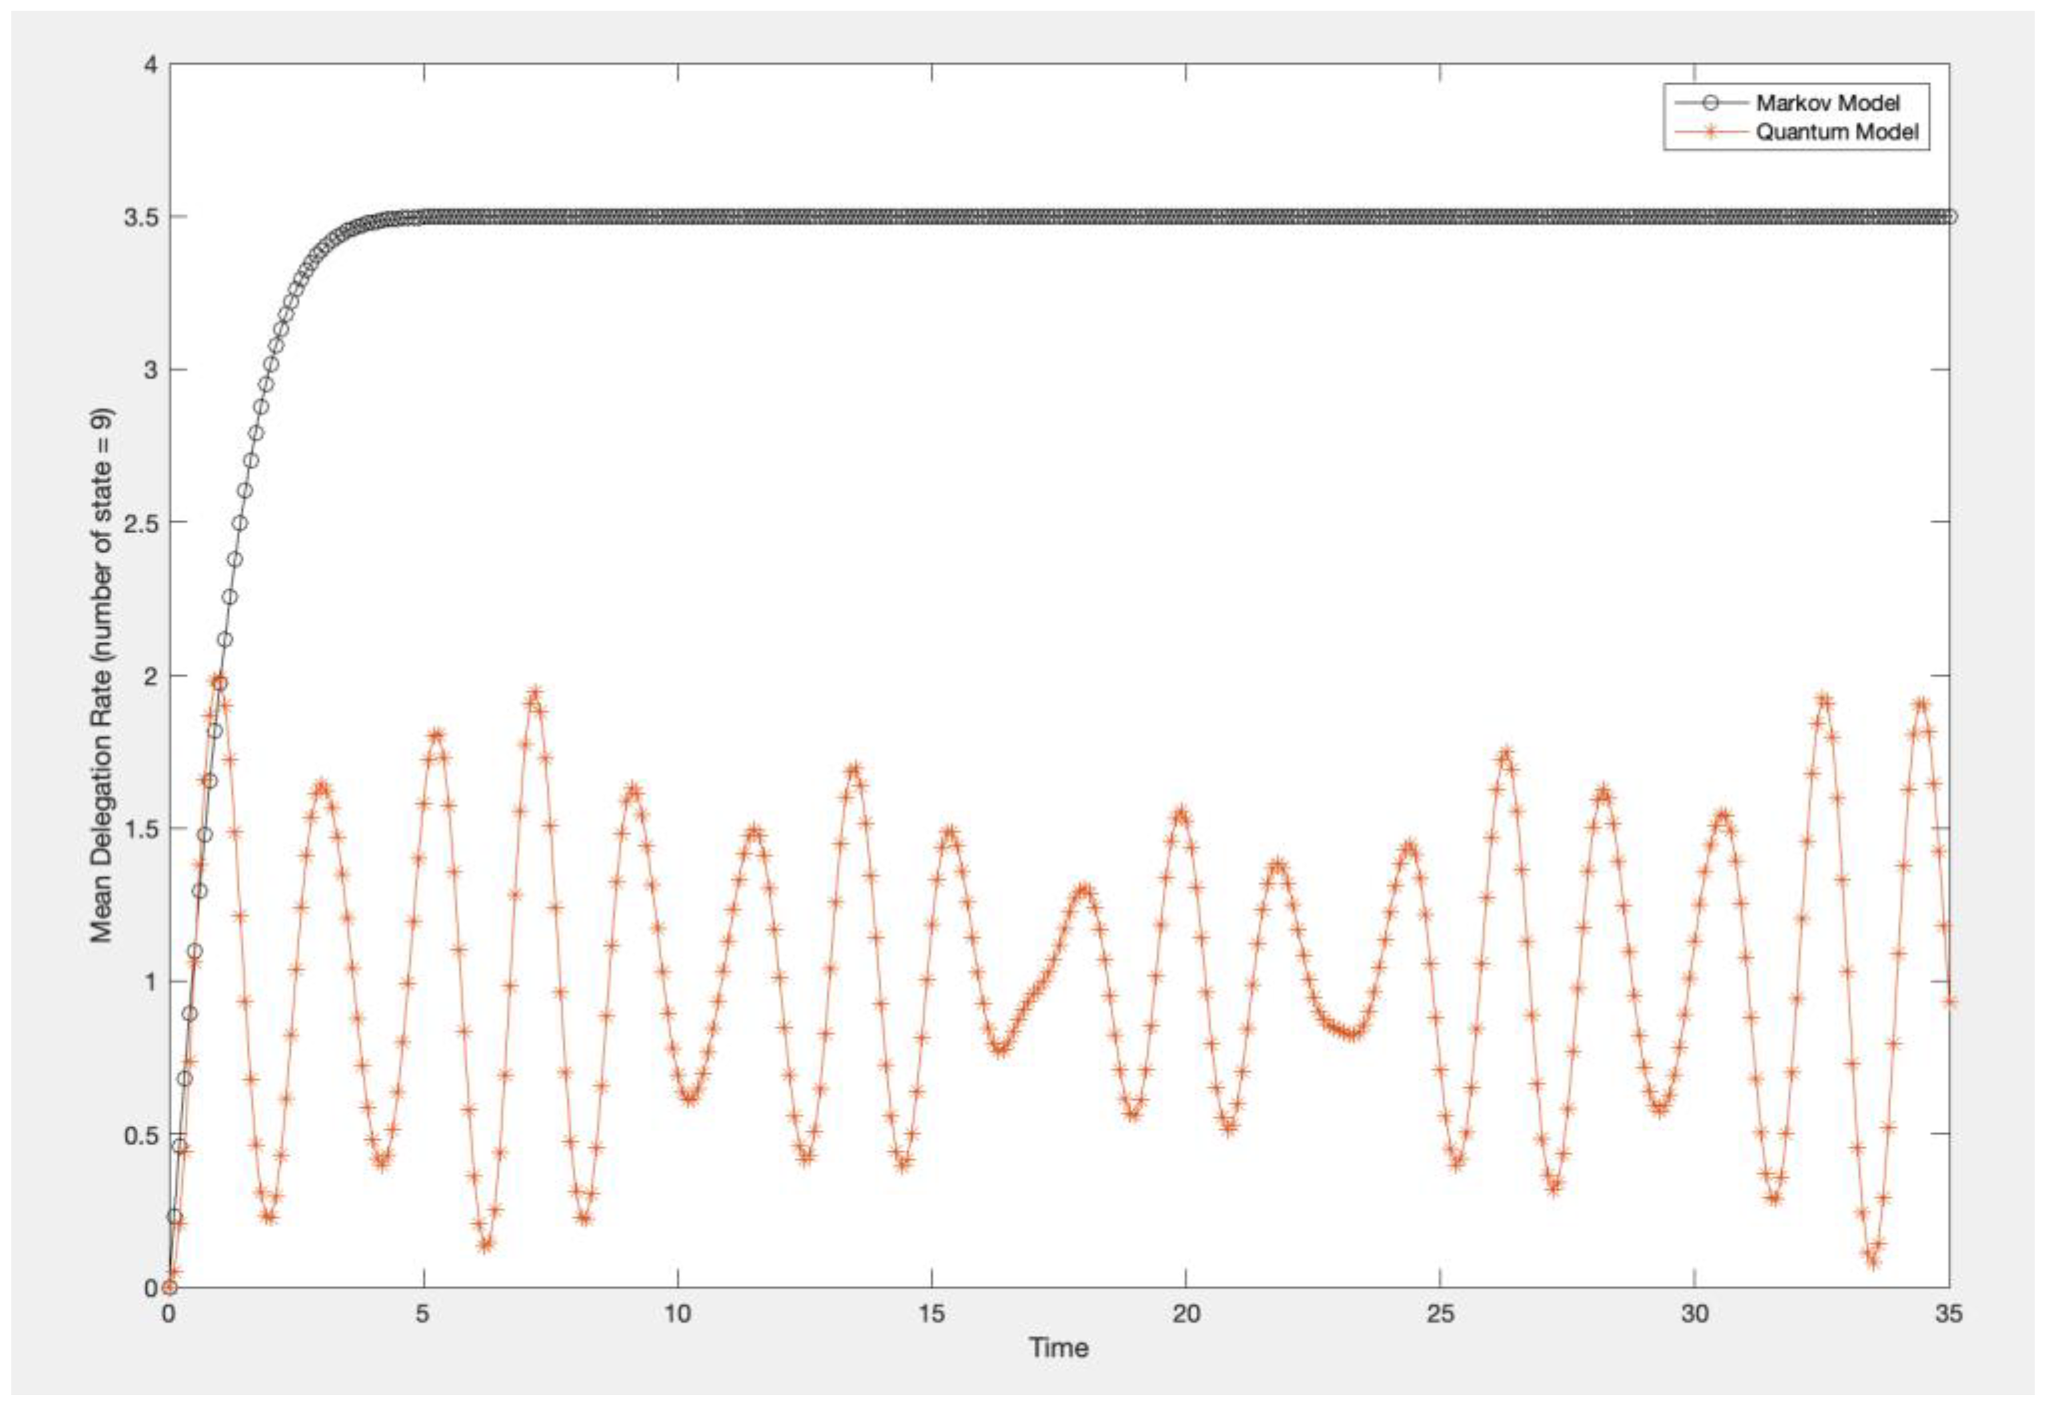This screenshot has height=1405, width=2046.
Task: Click the y-axis tick label 1
Action: pyautogui.click(x=150, y=982)
